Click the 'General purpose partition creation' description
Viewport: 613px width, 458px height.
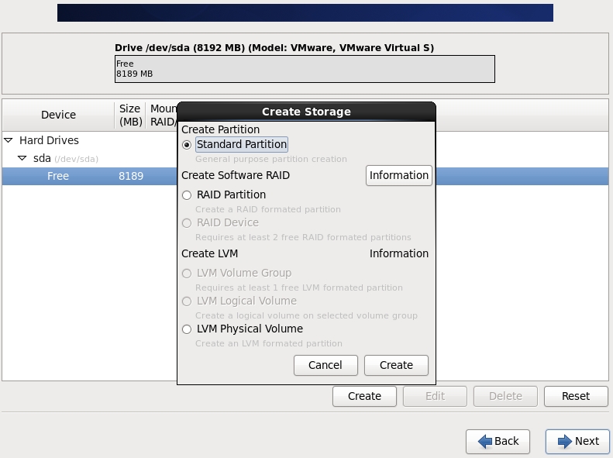[271, 159]
